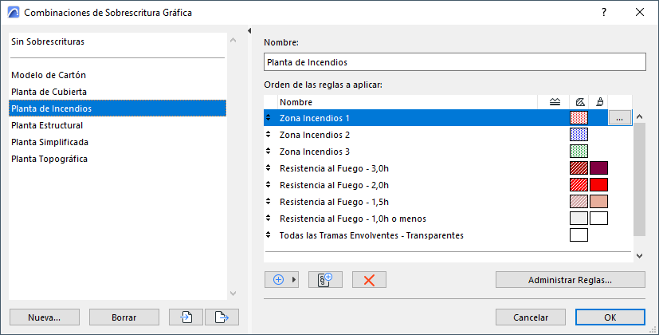Click the fill override column header icon

(x=579, y=102)
